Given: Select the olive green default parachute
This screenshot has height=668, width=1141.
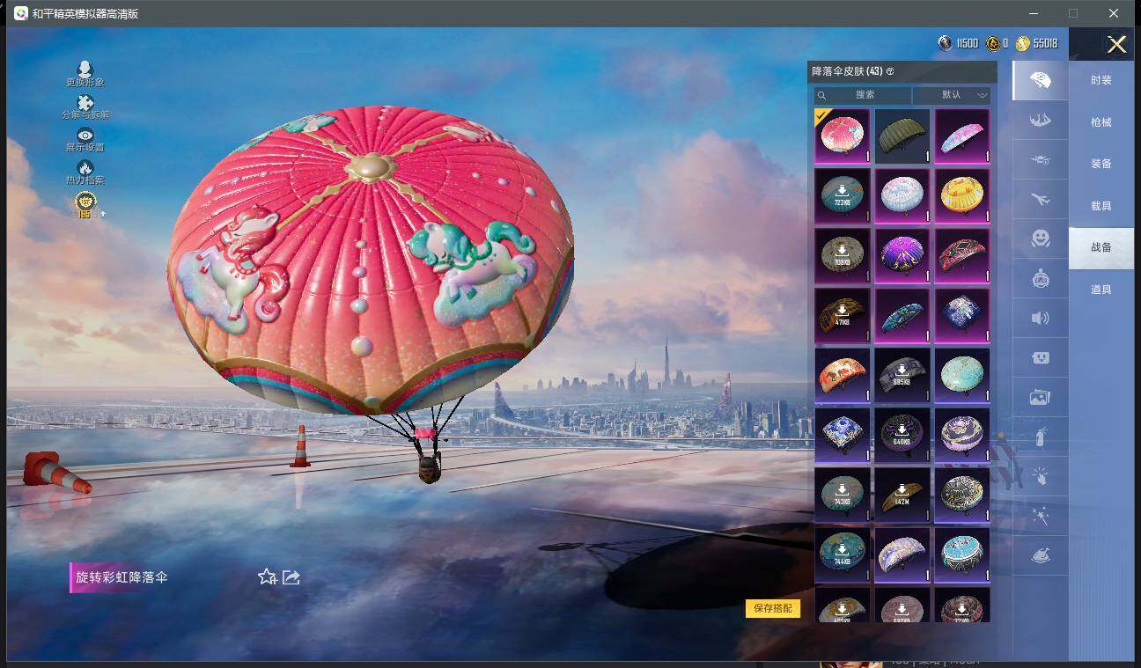Looking at the screenshot, I should click(902, 136).
